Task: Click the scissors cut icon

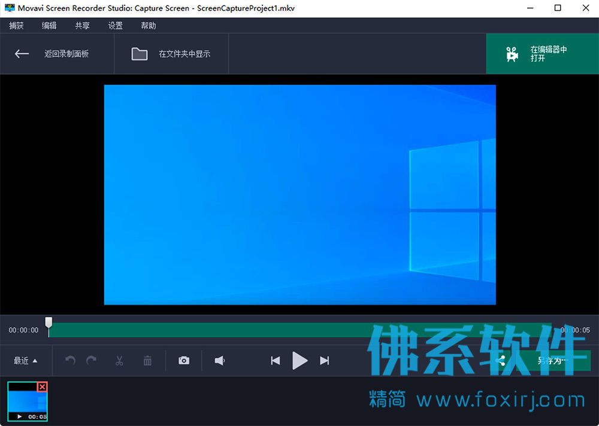Action: tap(119, 360)
